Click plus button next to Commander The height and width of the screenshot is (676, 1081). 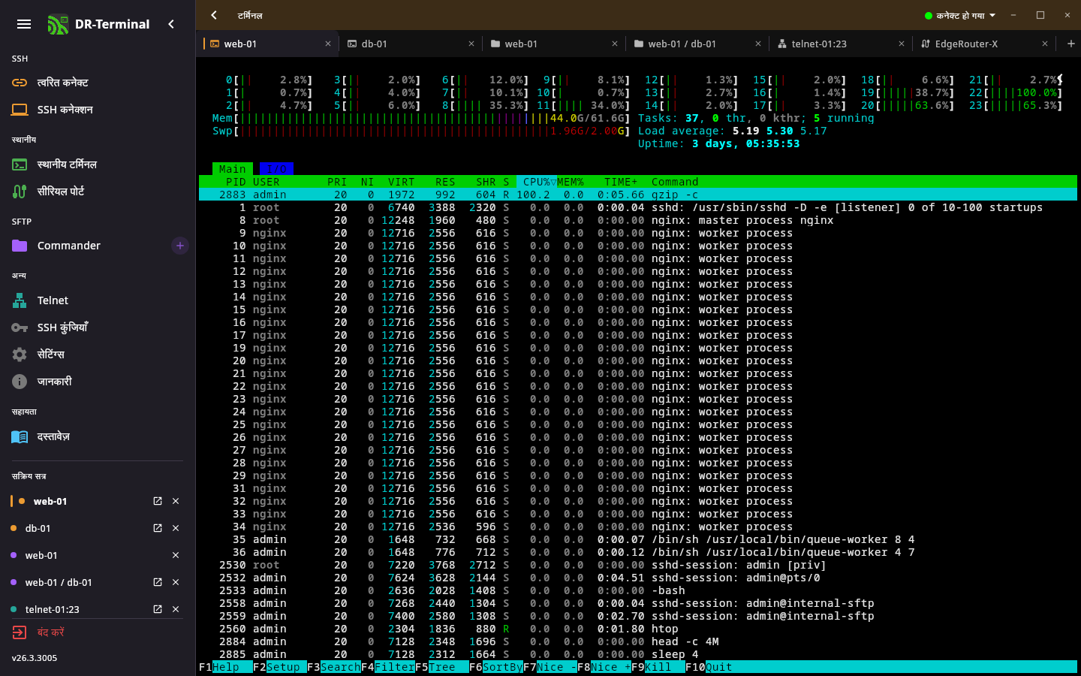180,246
